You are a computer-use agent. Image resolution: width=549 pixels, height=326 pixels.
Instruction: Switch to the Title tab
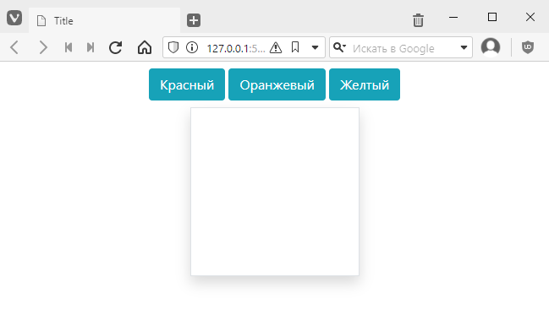[x=104, y=20]
